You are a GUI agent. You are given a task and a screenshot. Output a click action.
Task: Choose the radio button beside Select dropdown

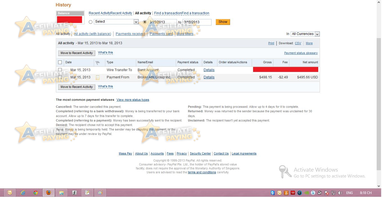90,22
